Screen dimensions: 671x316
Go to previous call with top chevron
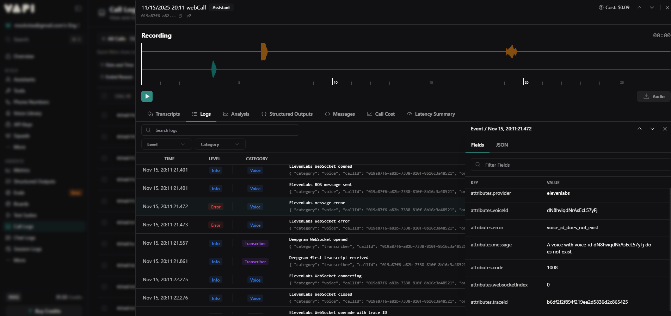click(x=639, y=7)
